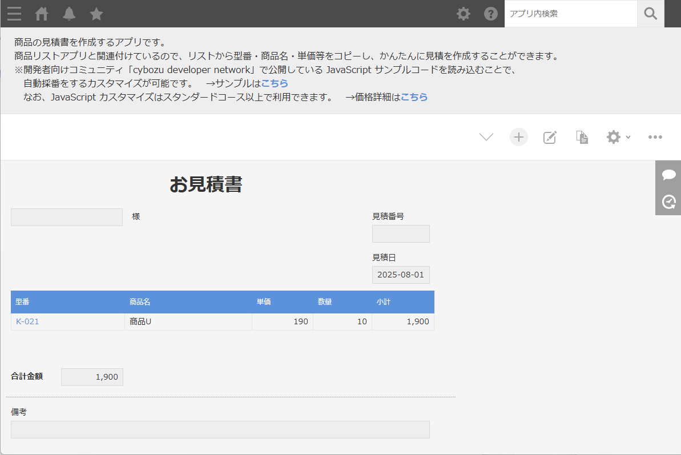Open notifications bell
This screenshot has width=681, height=455.
tap(69, 14)
